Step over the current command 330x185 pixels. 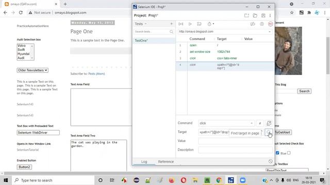[199, 24]
